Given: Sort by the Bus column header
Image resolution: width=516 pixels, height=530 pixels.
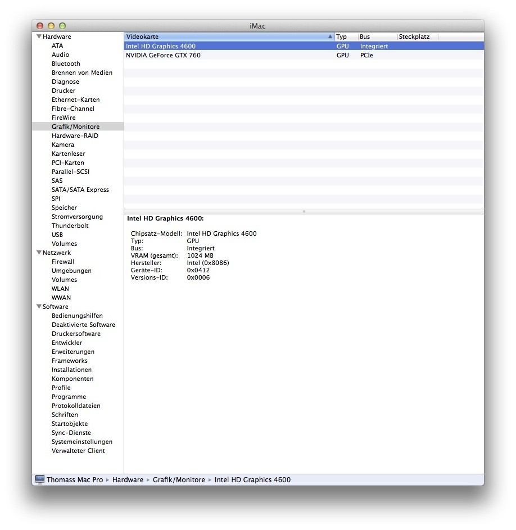Looking at the screenshot, I should (x=378, y=37).
